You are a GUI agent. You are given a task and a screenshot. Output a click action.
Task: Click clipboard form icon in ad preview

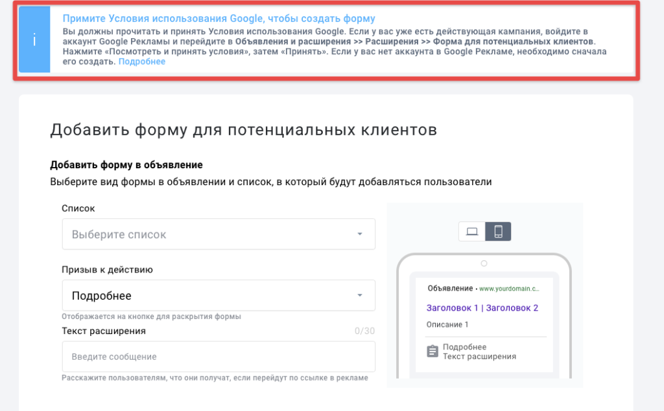click(433, 351)
